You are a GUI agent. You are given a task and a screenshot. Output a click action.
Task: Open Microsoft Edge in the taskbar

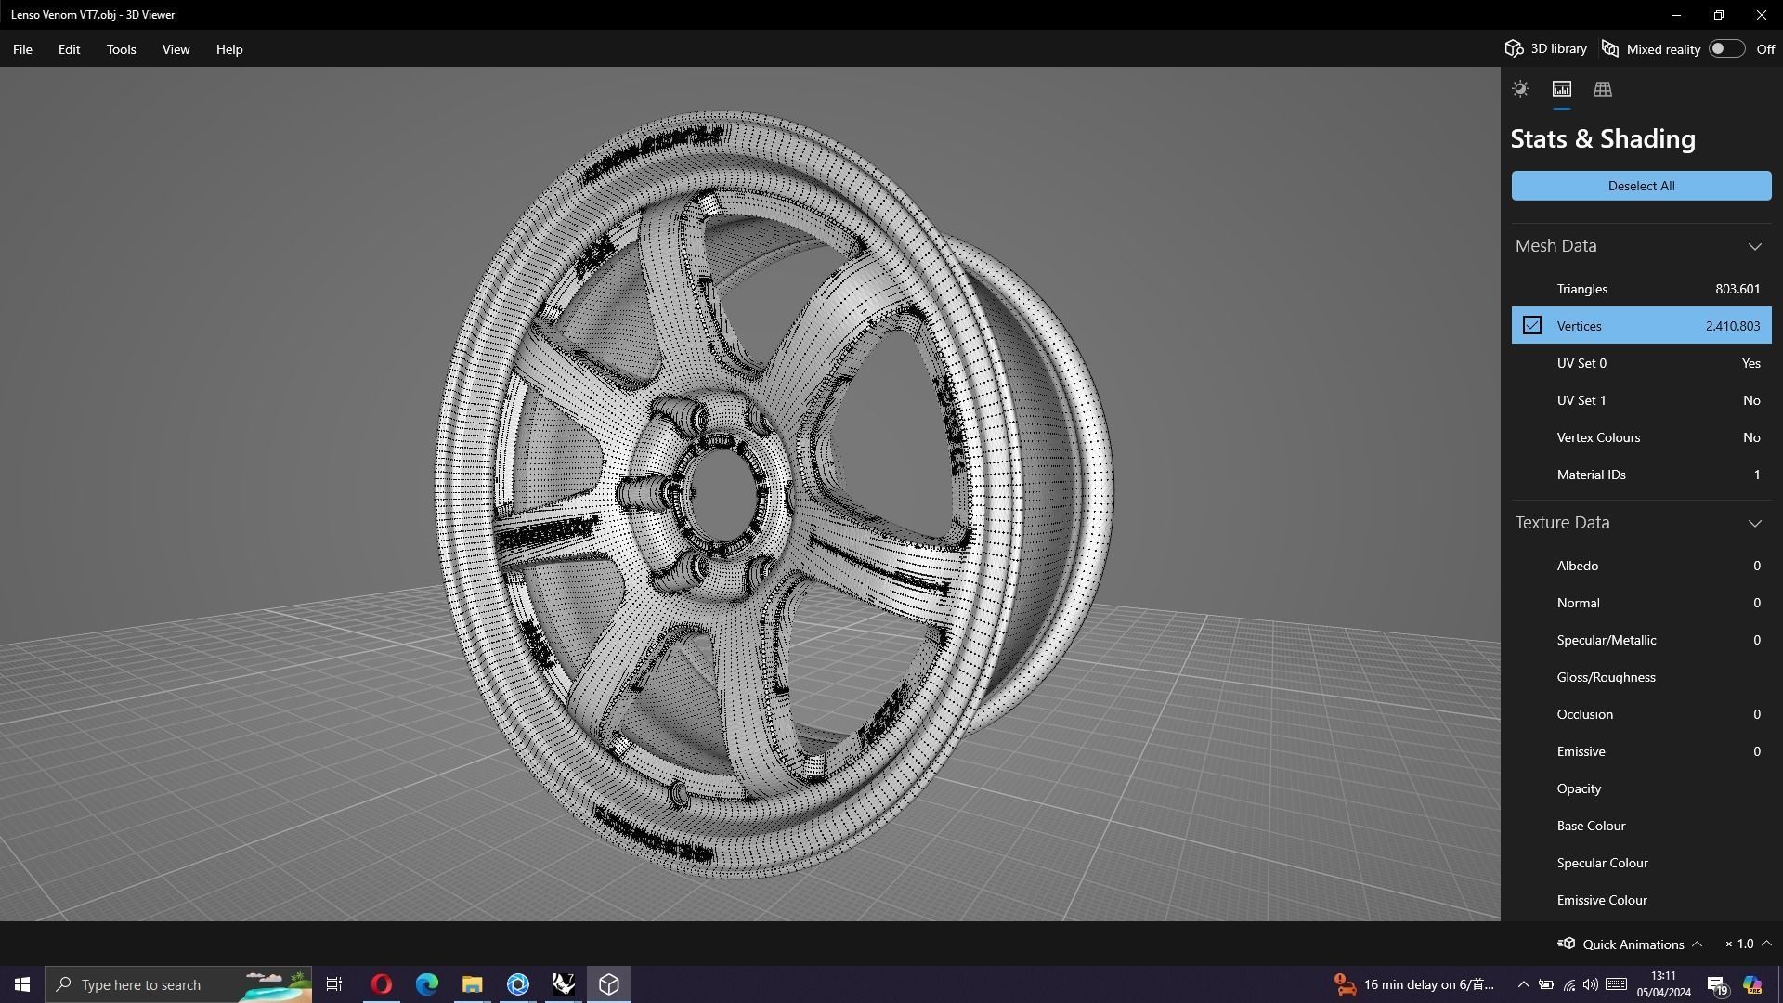click(x=426, y=984)
